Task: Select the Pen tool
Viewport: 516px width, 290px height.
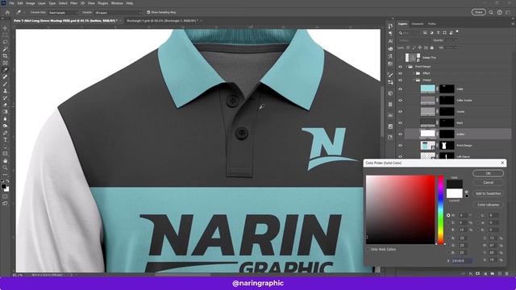Action: click(5, 133)
